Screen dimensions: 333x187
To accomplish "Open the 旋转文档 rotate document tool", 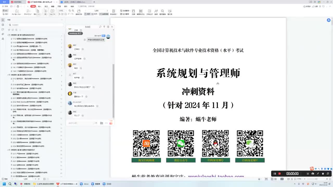I will tap(79, 12).
